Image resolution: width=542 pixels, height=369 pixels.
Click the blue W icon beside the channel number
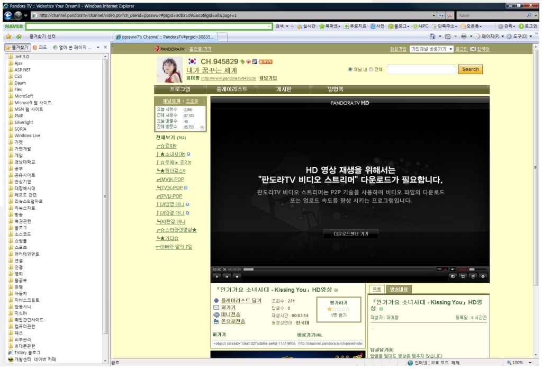pyautogui.click(x=255, y=61)
